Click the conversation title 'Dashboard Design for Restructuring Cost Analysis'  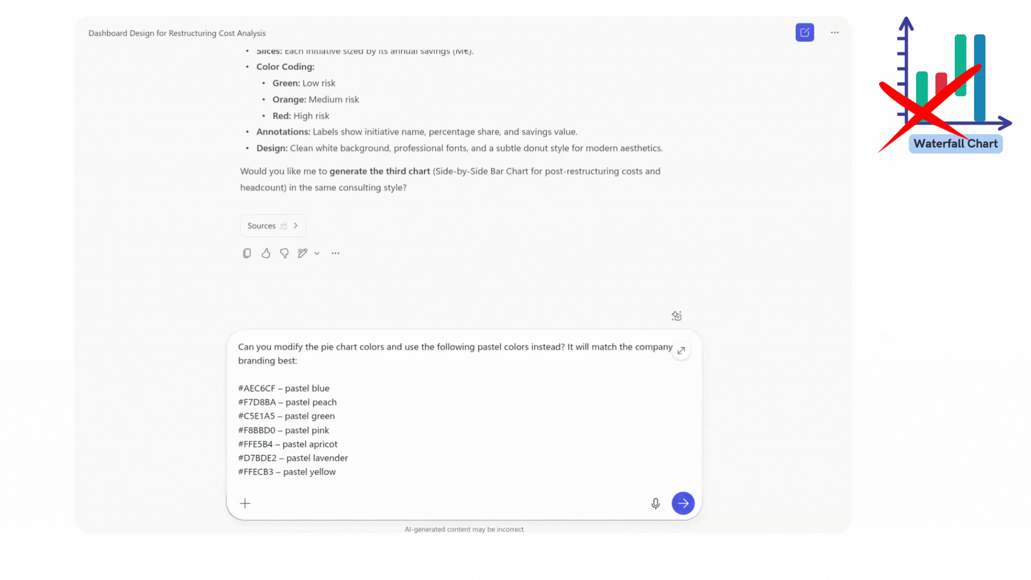(x=177, y=33)
